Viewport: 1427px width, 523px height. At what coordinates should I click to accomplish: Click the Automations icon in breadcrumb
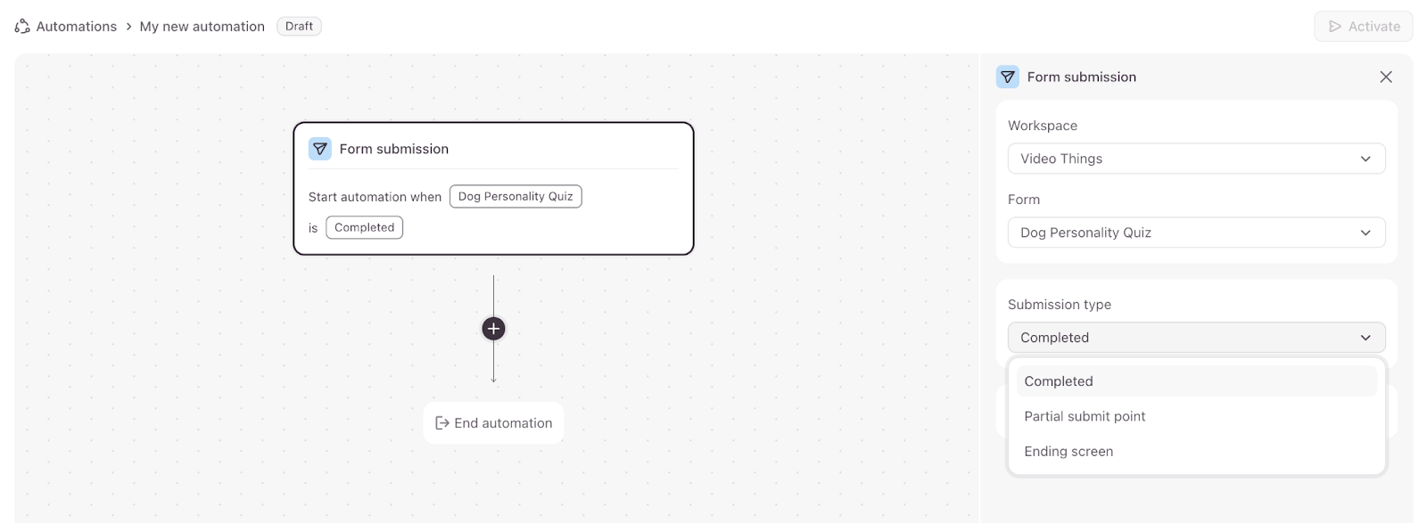(x=22, y=27)
